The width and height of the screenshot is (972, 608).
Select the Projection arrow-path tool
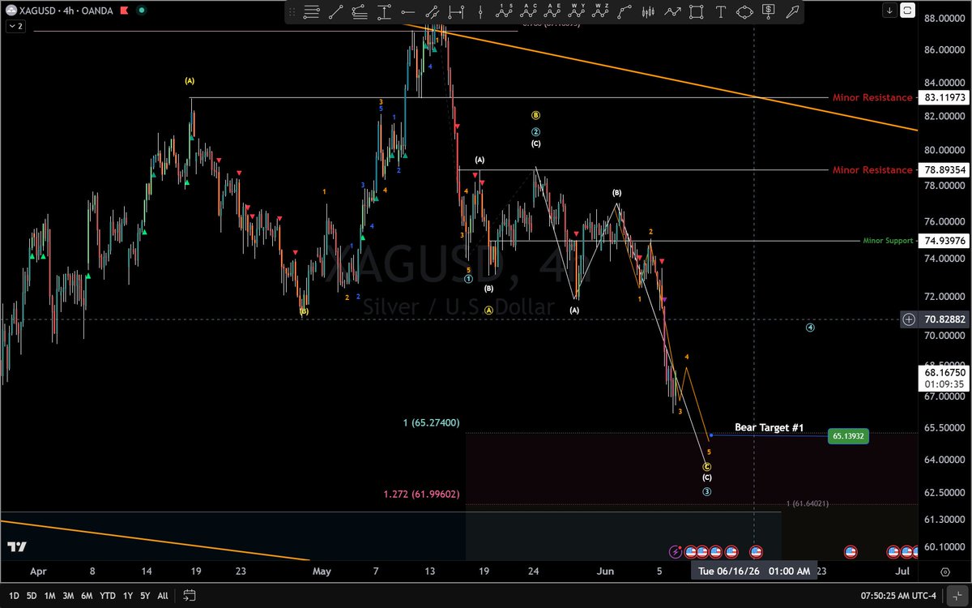(673, 11)
